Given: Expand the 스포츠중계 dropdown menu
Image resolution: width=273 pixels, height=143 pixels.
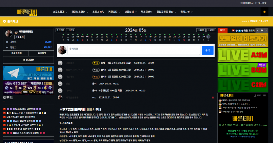Looking at the screenshot, I should tap(60, 12).
